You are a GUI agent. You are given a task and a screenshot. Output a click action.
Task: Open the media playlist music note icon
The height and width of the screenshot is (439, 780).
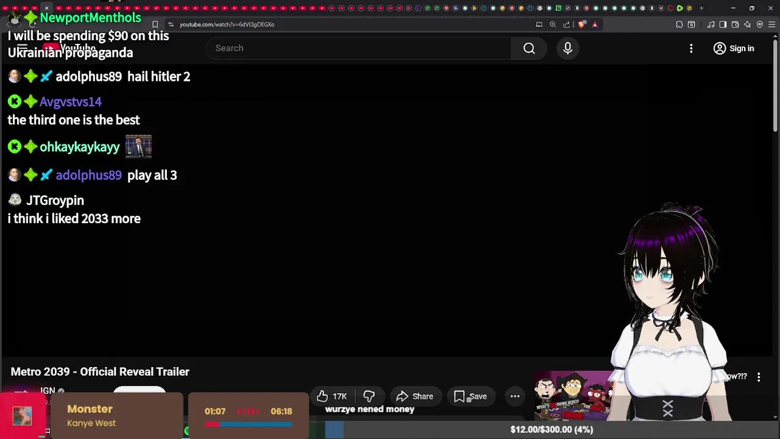[x=711, y=24]
